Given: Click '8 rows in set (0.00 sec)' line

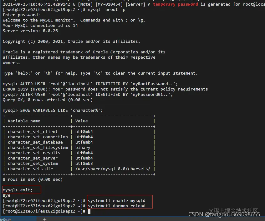Looking at the screenshot, I should [x=33, y=179].
